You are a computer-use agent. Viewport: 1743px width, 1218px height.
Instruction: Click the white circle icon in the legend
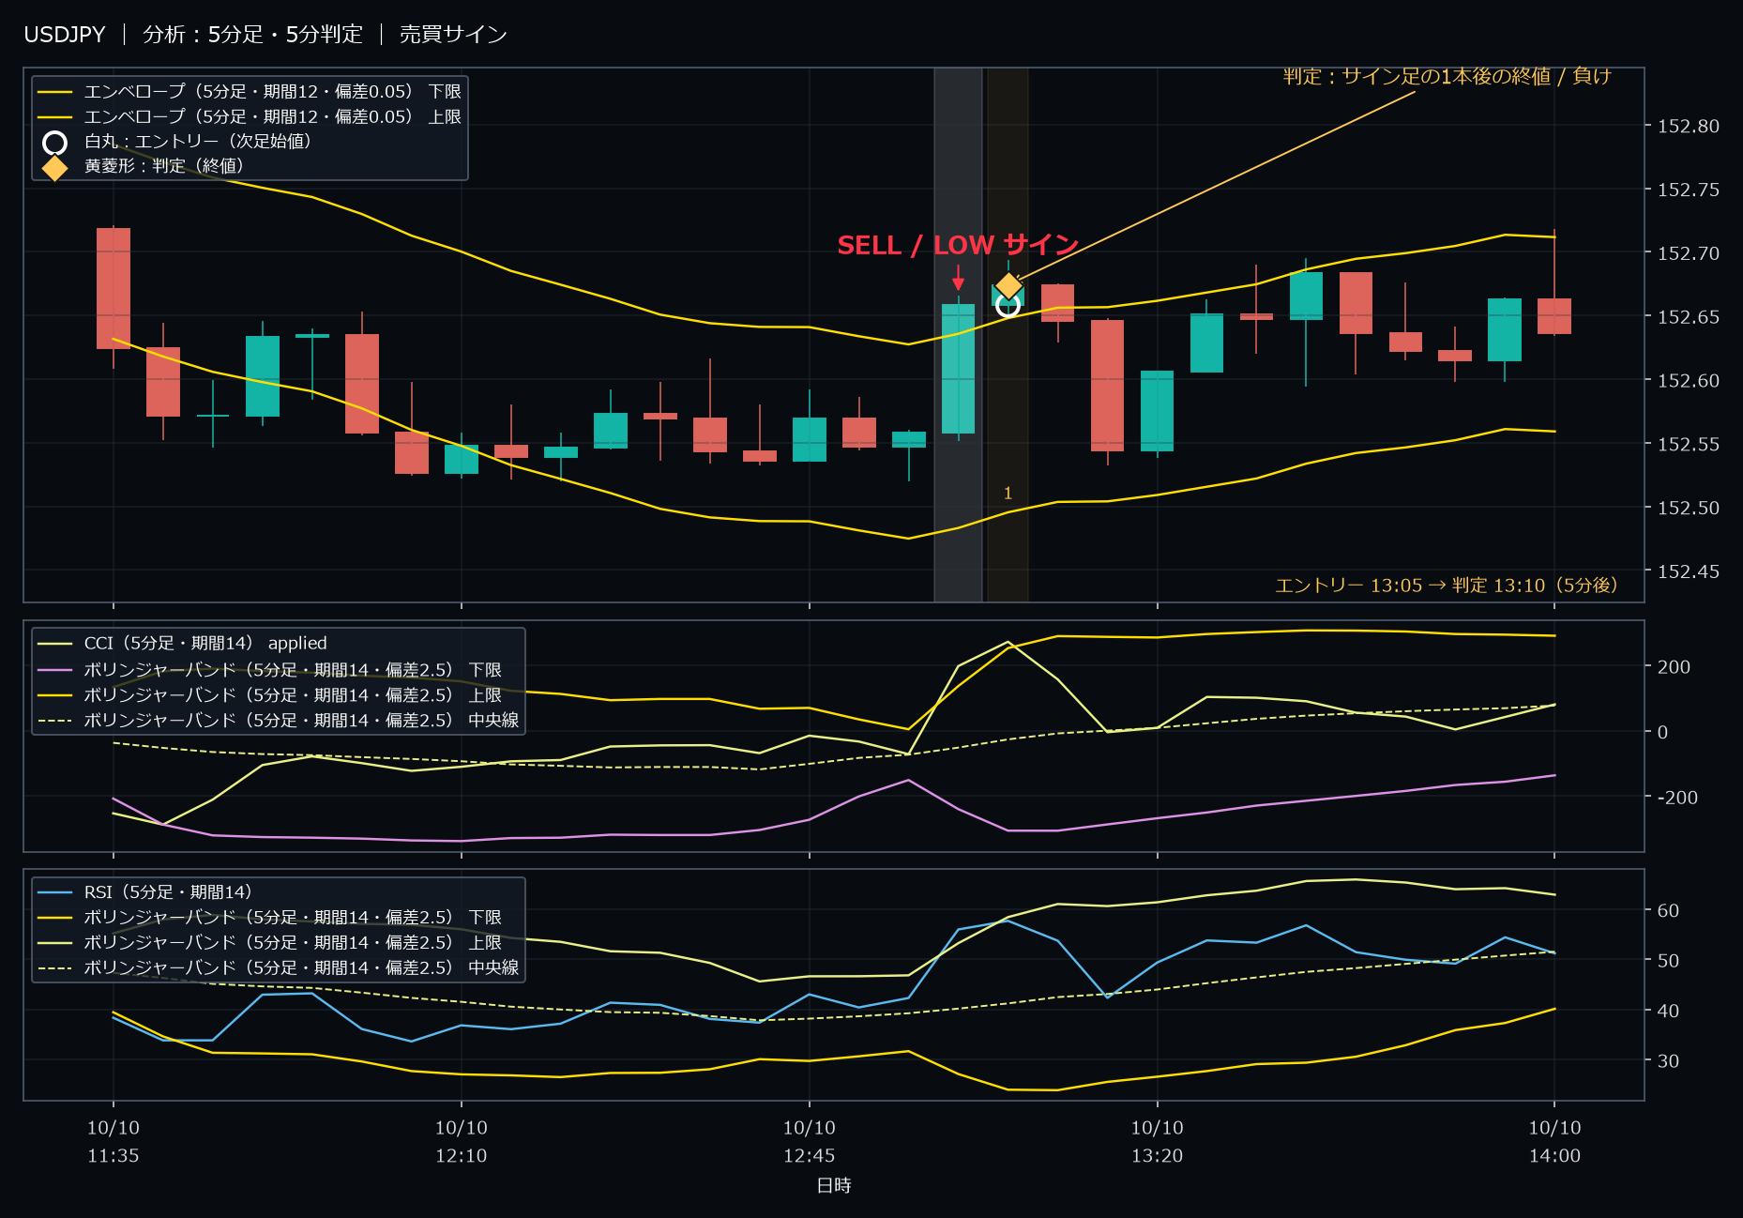(55, 143)
